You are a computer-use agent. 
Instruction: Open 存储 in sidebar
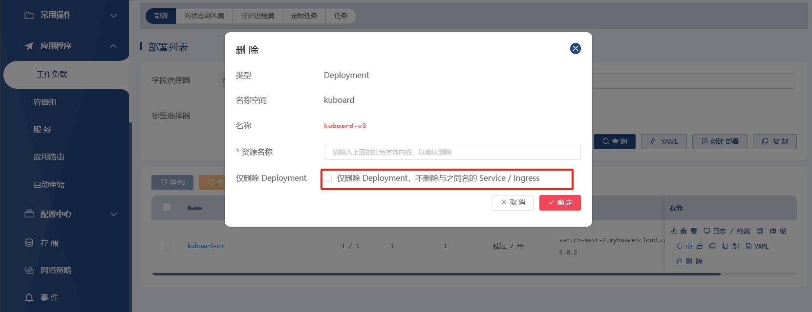[49, 243]
